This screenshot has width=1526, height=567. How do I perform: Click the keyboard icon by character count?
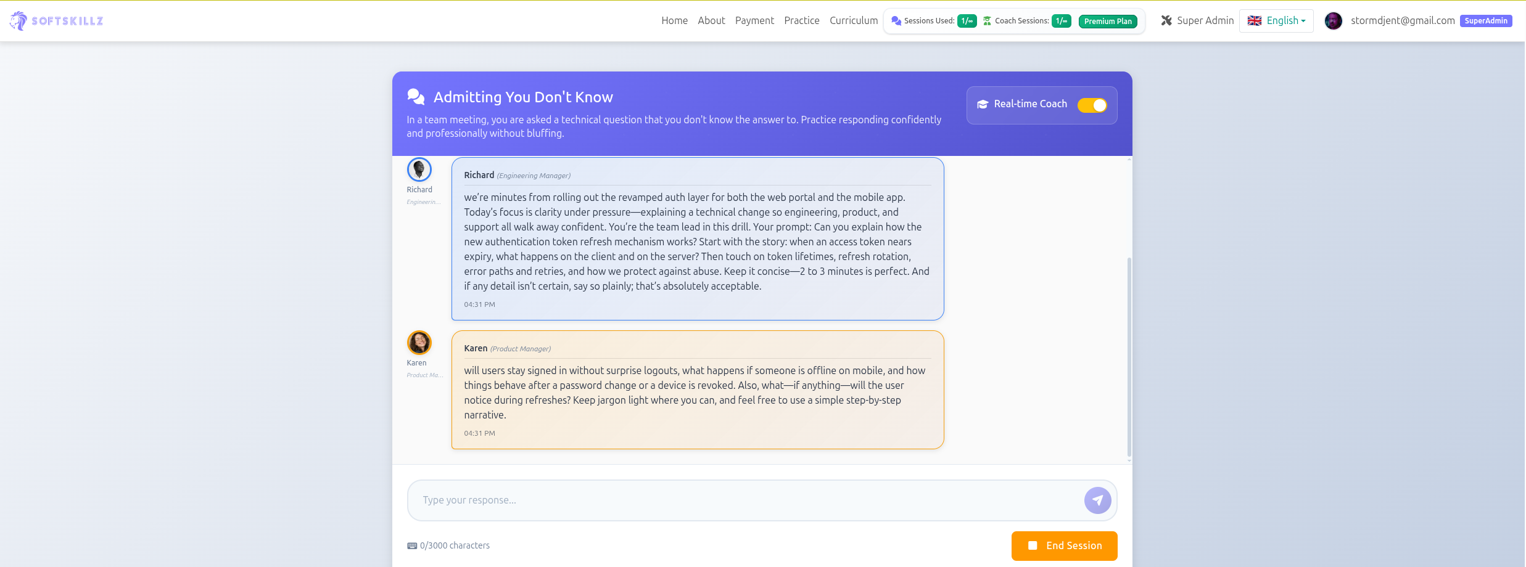coord(412,546)
